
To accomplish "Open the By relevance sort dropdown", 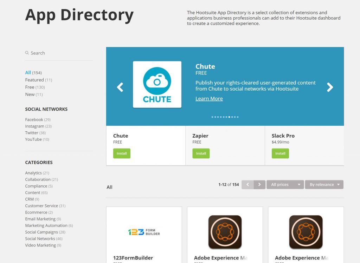I will pyautogui.click(x=324, y=185).
